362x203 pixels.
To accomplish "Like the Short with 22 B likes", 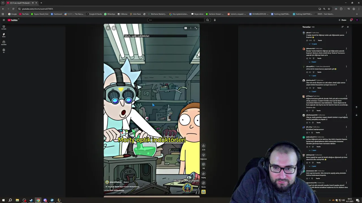I will pos(203,146).
